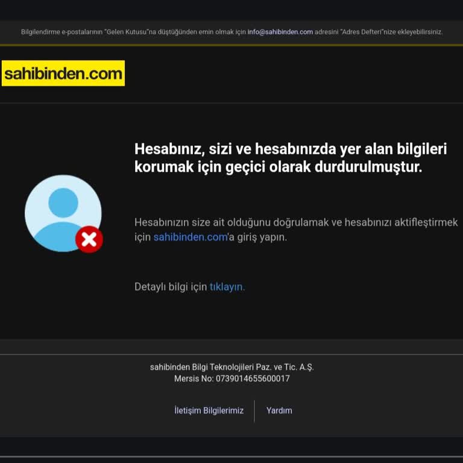Click the suspended account avatar icon

tap(64, 213)
